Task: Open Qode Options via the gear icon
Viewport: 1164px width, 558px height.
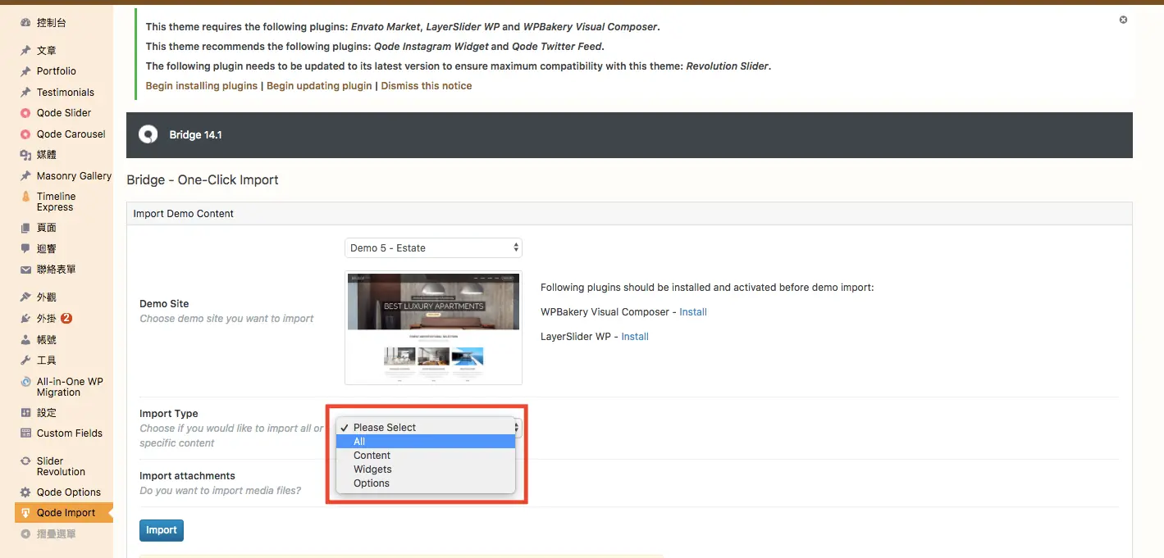Action: [25, 492]
